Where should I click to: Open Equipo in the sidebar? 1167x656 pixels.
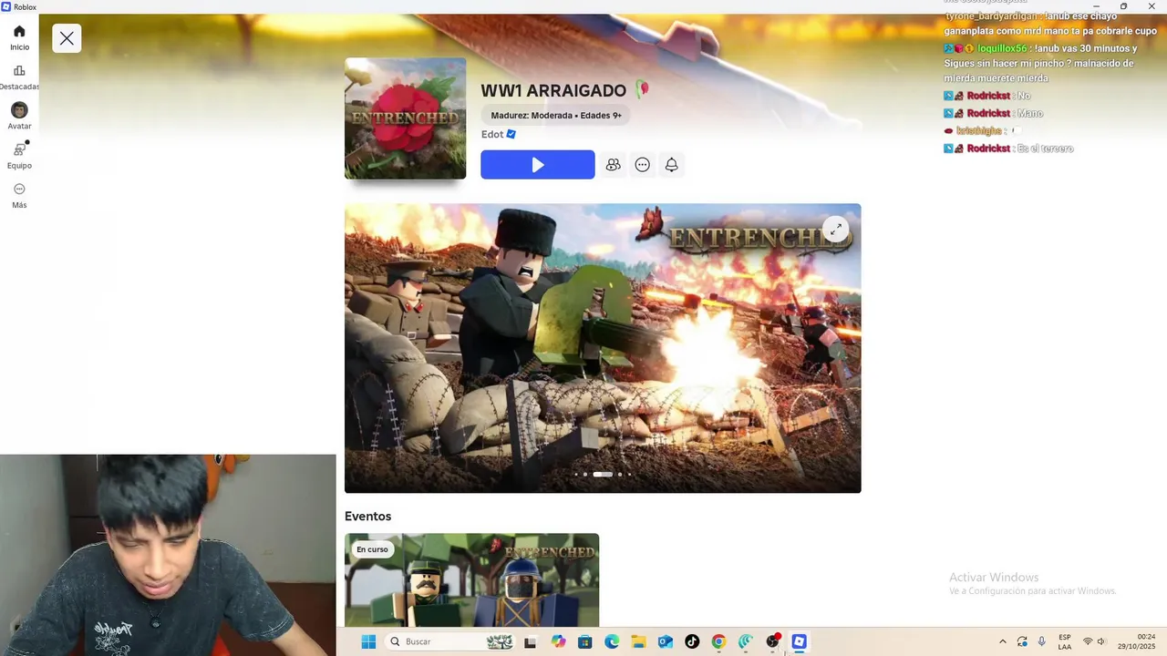pyautogui.click(x=19, y=156)
